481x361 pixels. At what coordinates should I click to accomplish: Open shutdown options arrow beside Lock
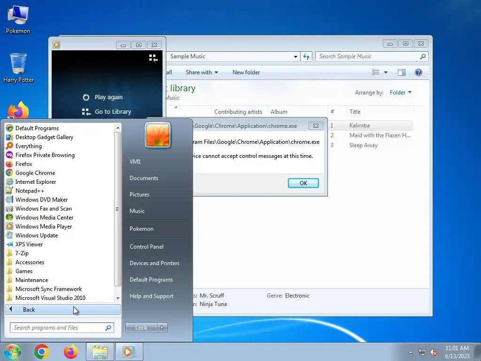pos(162,328)
